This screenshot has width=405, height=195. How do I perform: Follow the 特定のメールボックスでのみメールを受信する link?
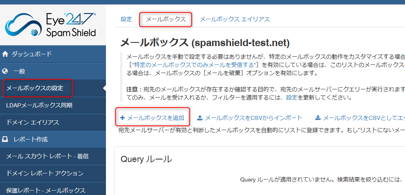pyautogui.click(x=194, y=64)
